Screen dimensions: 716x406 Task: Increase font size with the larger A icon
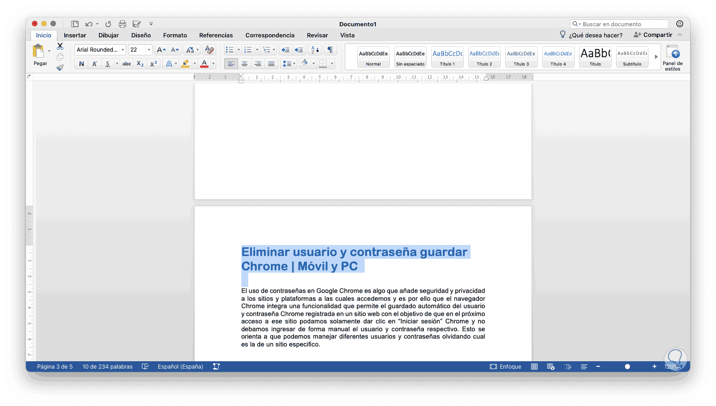coord(161,50)
